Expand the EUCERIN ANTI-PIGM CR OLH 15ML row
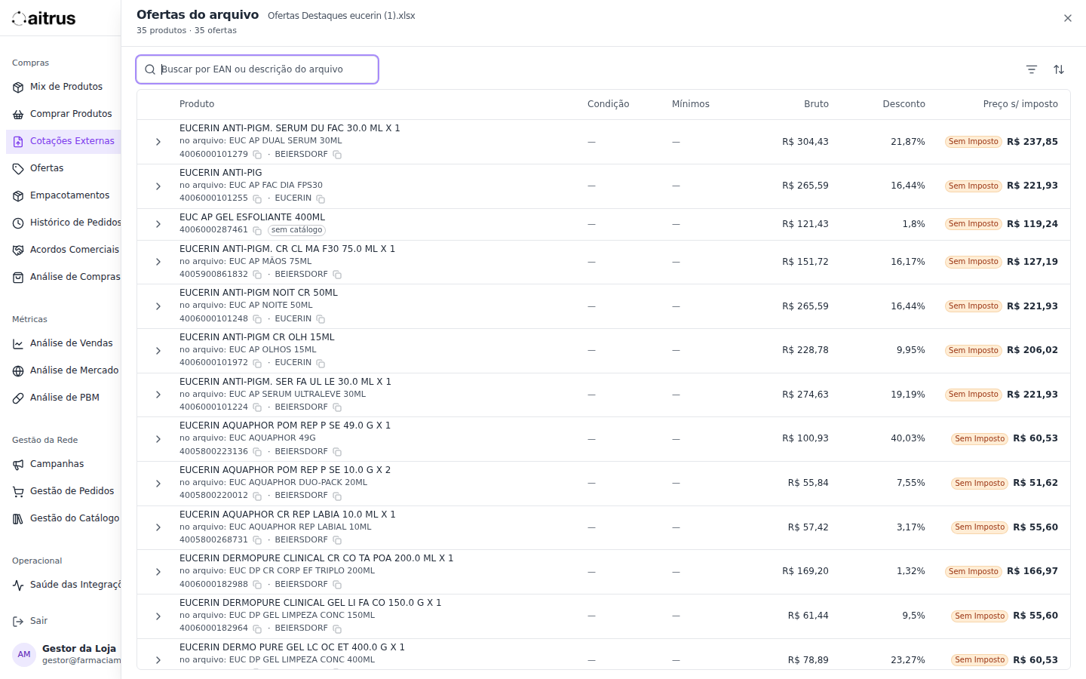 click(158, 351)
